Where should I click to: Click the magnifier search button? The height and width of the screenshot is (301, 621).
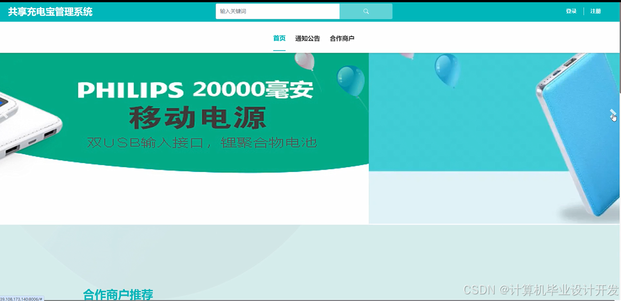click(366, 12)
